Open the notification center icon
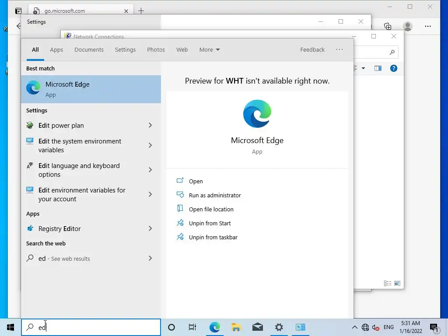Screen dimensions: 448x336 pos(434,327)
